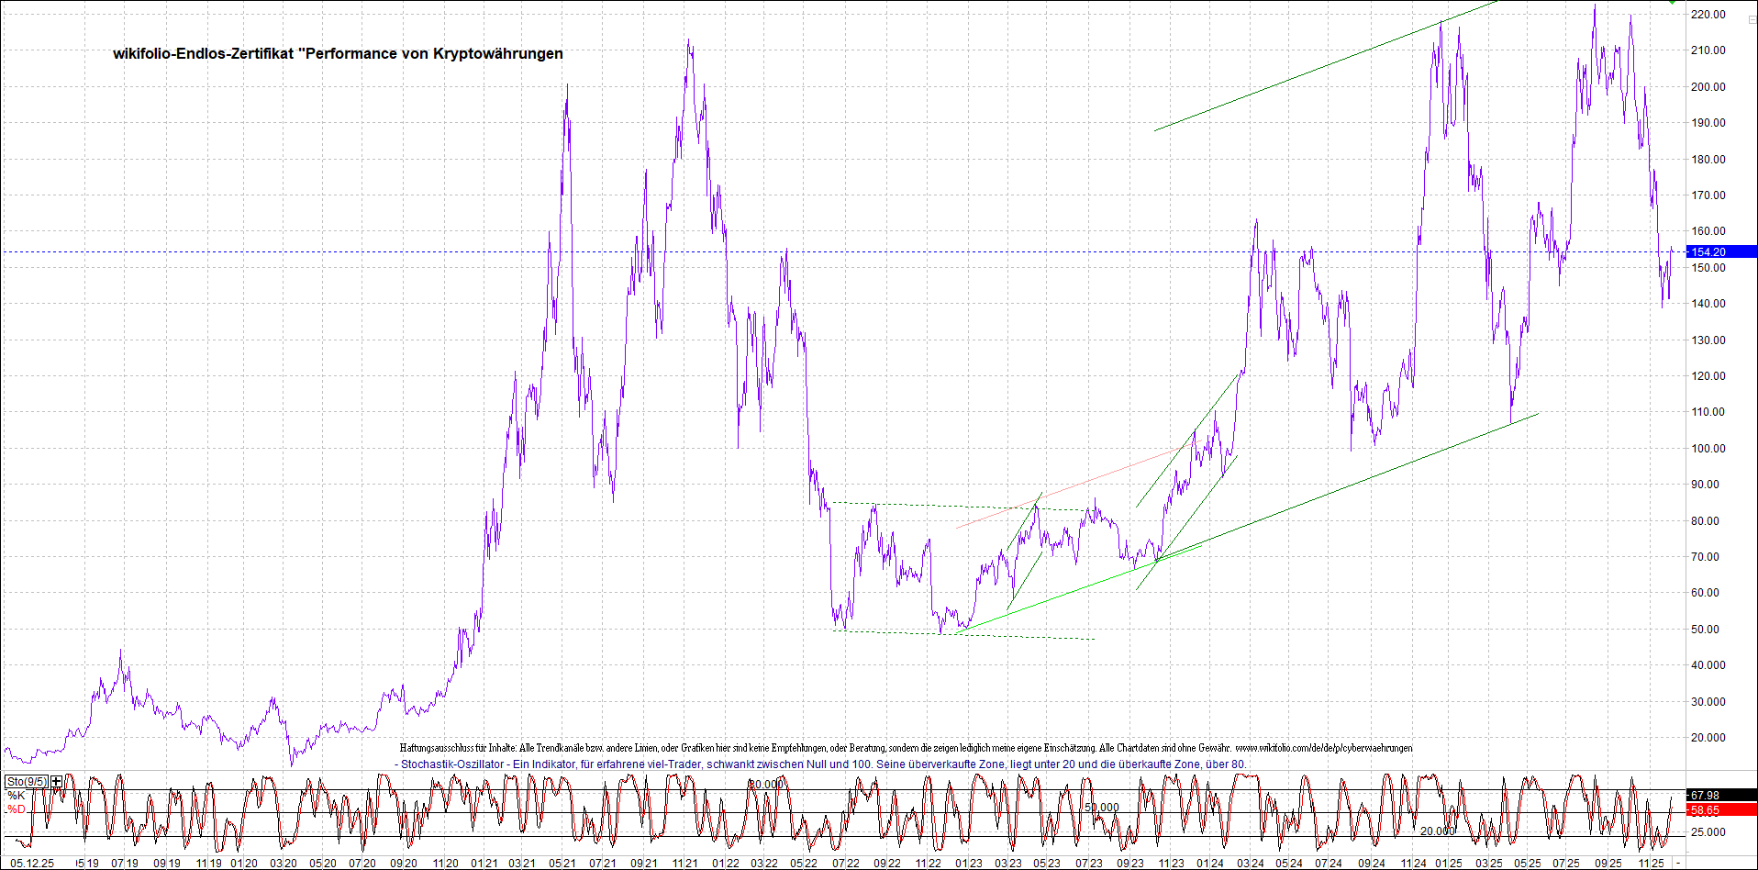The image size is (1758, 870).
Task: Select the %K legend label
Action: 17,796
